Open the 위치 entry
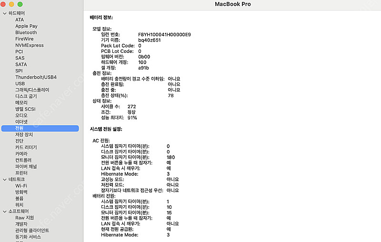This screenshot has width=381, height=242. [x=19, y=205]
